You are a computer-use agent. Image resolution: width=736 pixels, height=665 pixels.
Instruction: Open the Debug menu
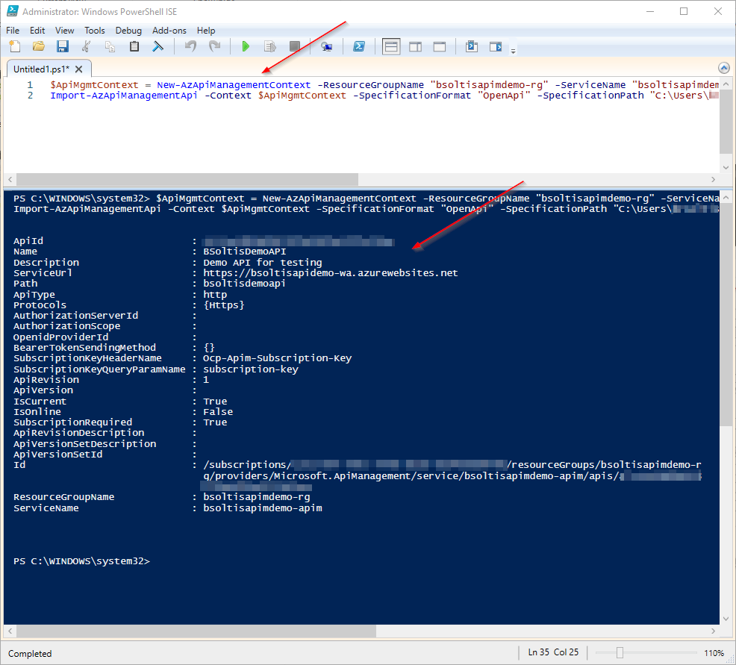point(128,31)
